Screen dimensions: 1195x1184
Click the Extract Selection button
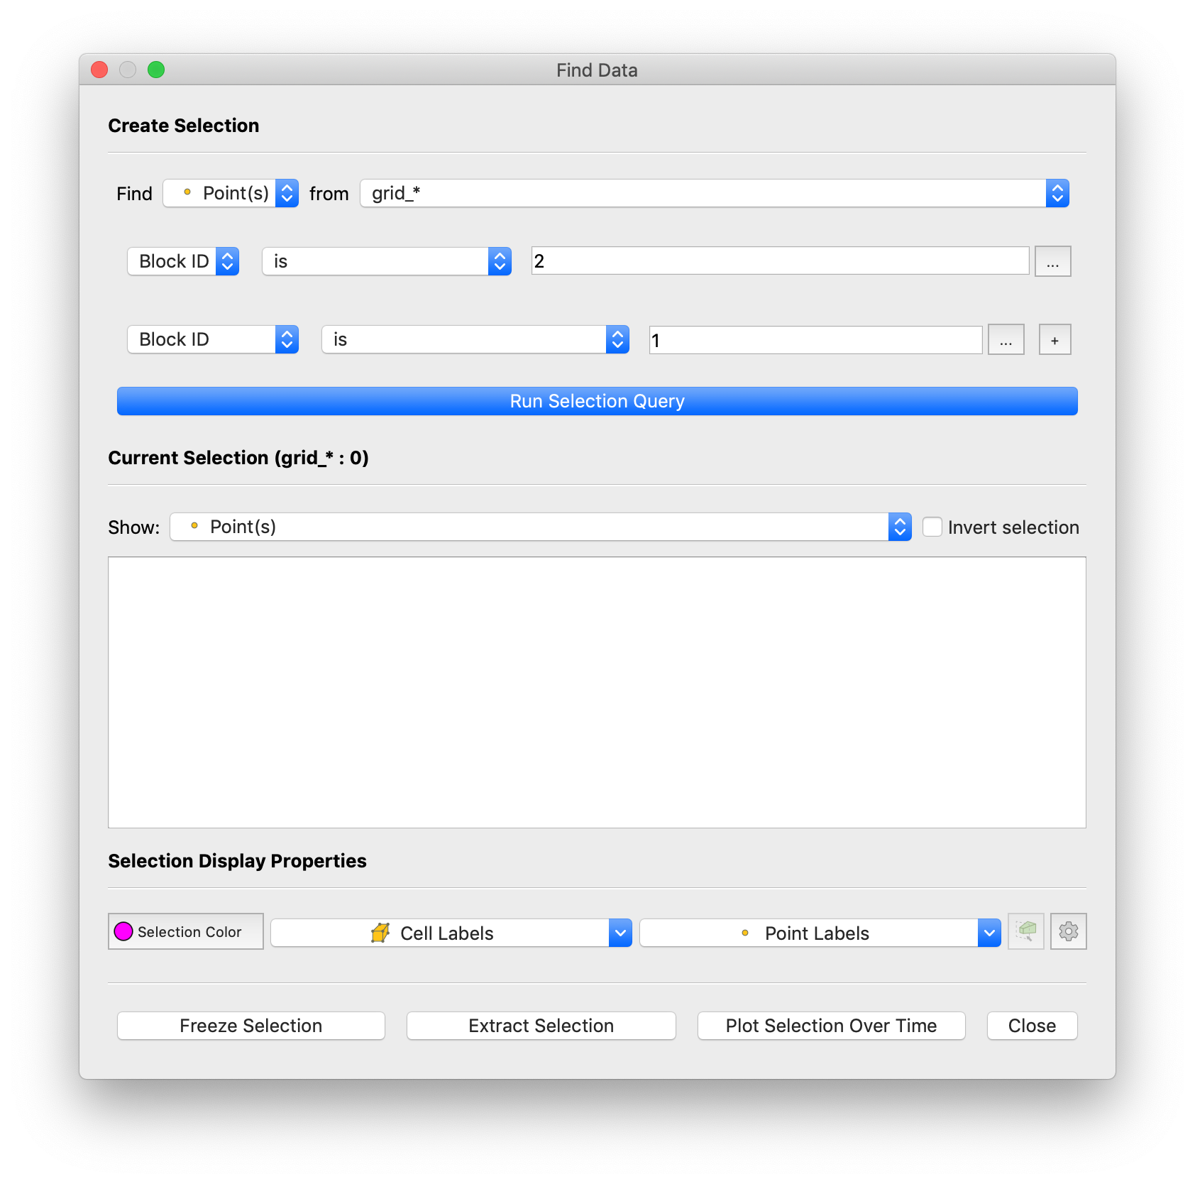point(541,1026)
